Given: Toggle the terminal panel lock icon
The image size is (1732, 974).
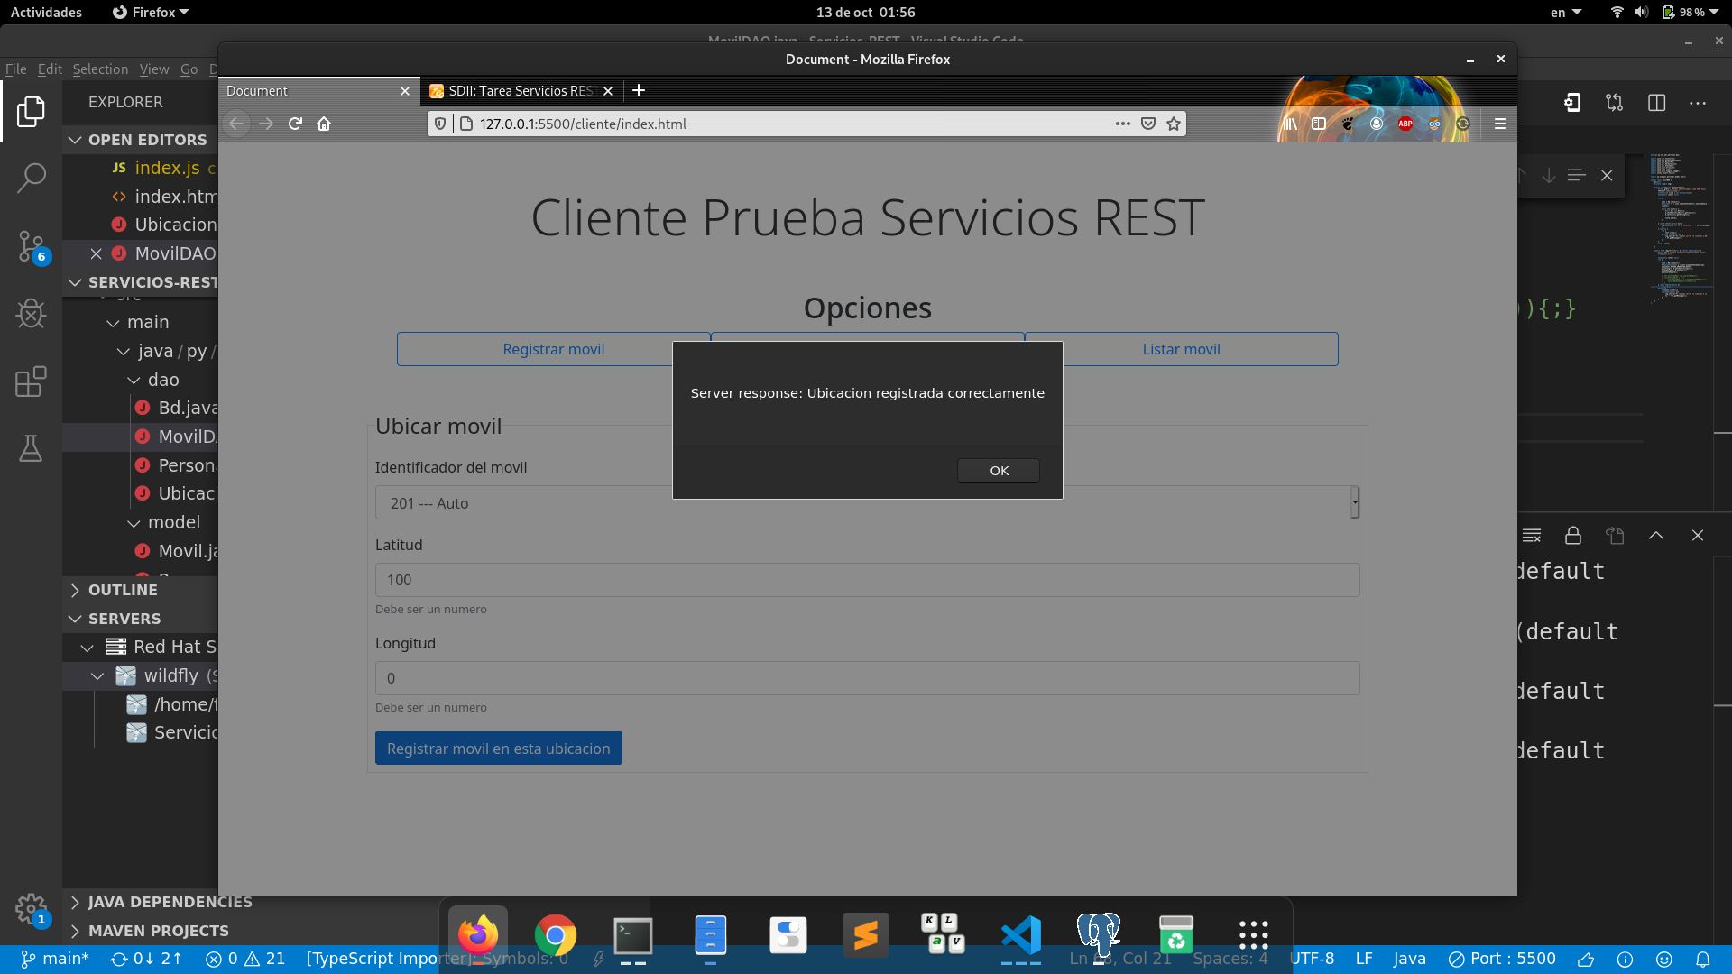Looking at the screenshot, I should point(1572,536).
